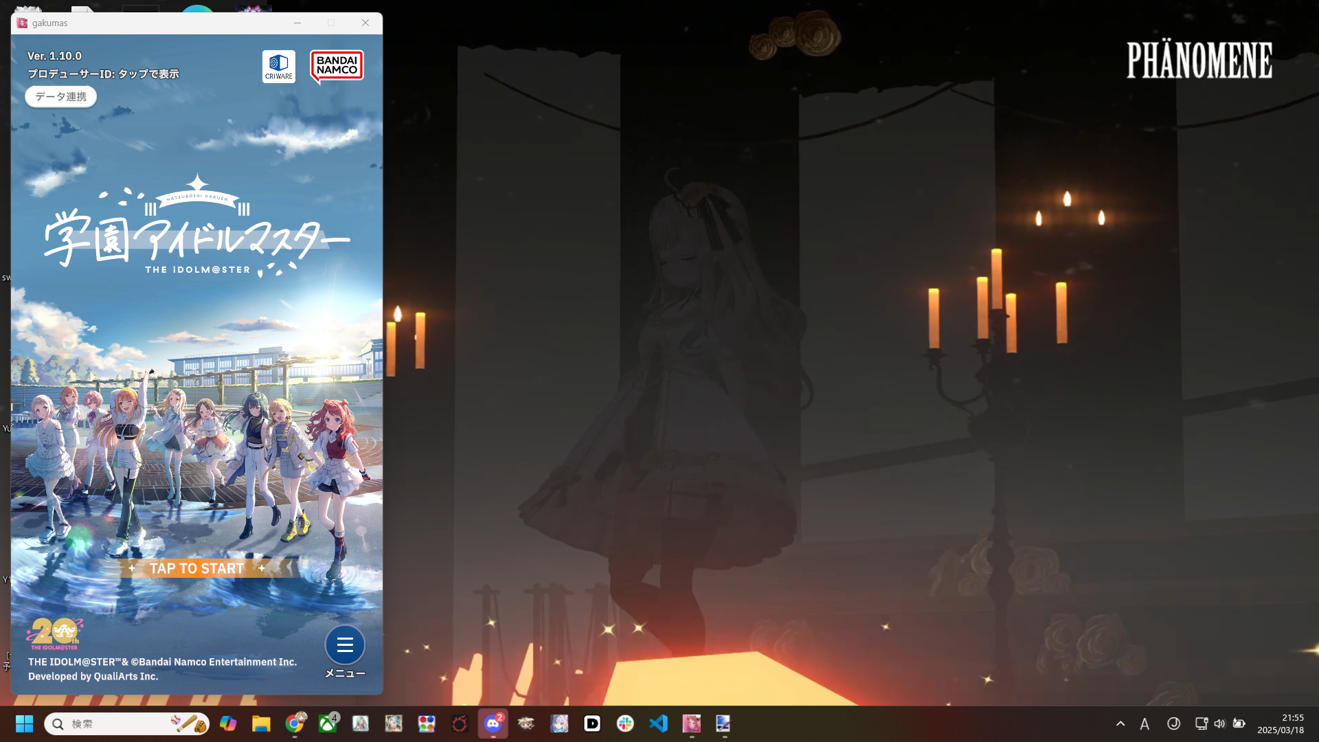The width and height of the screenshot is (1319, 742).
Task: Click 'Developed by QualiArts Inc.' text
Action: tap(93, 676)
